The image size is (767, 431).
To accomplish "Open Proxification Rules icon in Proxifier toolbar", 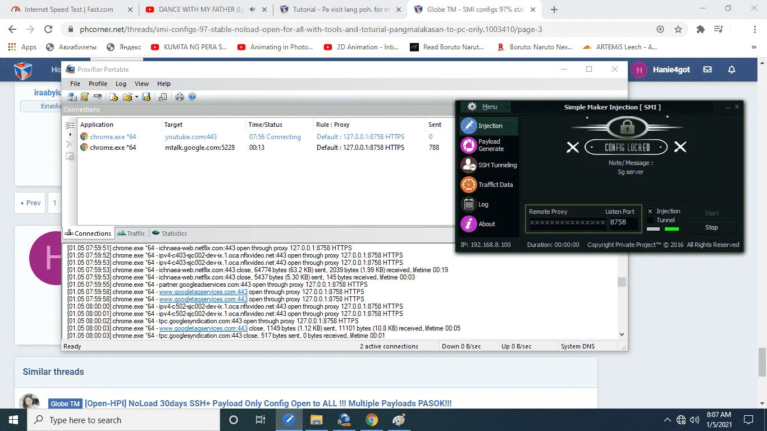I will click(85, 97).
